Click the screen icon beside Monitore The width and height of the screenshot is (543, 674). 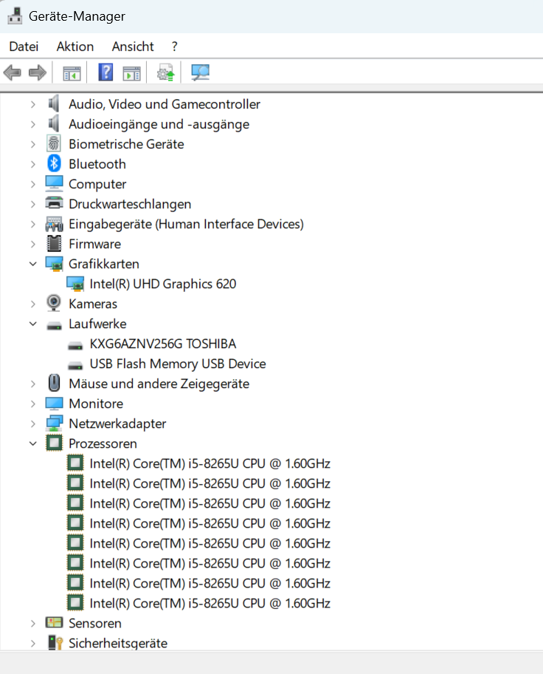pos(54,404)
